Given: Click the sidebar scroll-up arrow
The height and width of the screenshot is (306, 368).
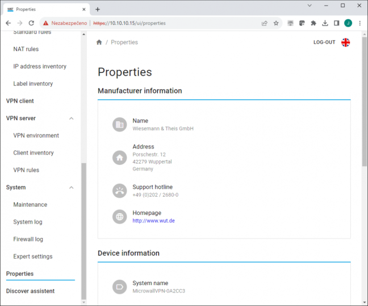Looking at the screenshot, I should 84,34.
